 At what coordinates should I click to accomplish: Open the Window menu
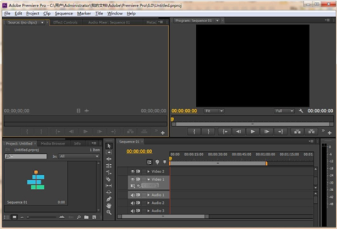click(115, 13)
